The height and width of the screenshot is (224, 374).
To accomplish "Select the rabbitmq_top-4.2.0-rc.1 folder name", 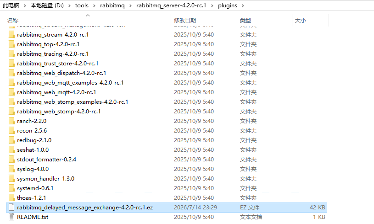I will pyautogui.click(x=48, y=44).
